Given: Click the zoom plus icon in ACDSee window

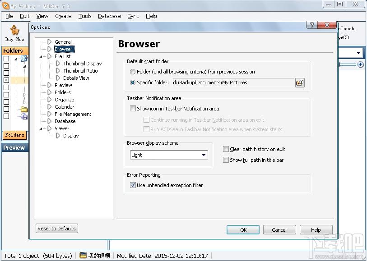Looking at the screenshot, I should (x=360, y=64).
